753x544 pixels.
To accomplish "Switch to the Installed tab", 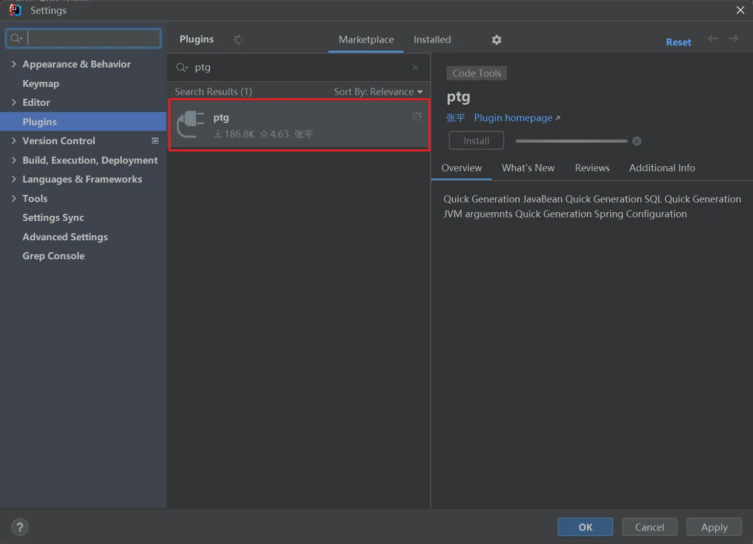I will pyautogui.click(x=432, y=39).
